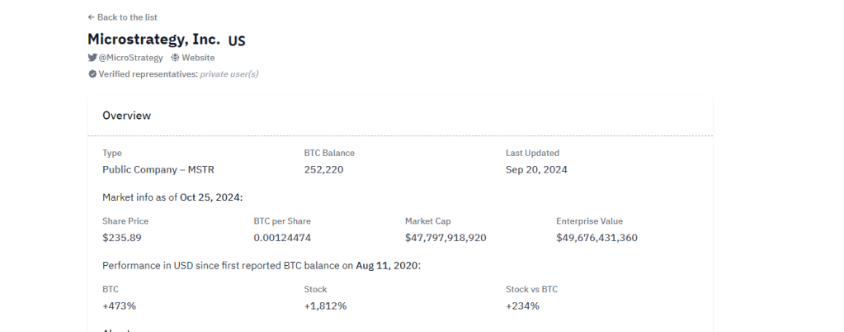Click the Last Updated date Sep 20, 2024
The image size is (844, 332).
[x=536, y=169]
